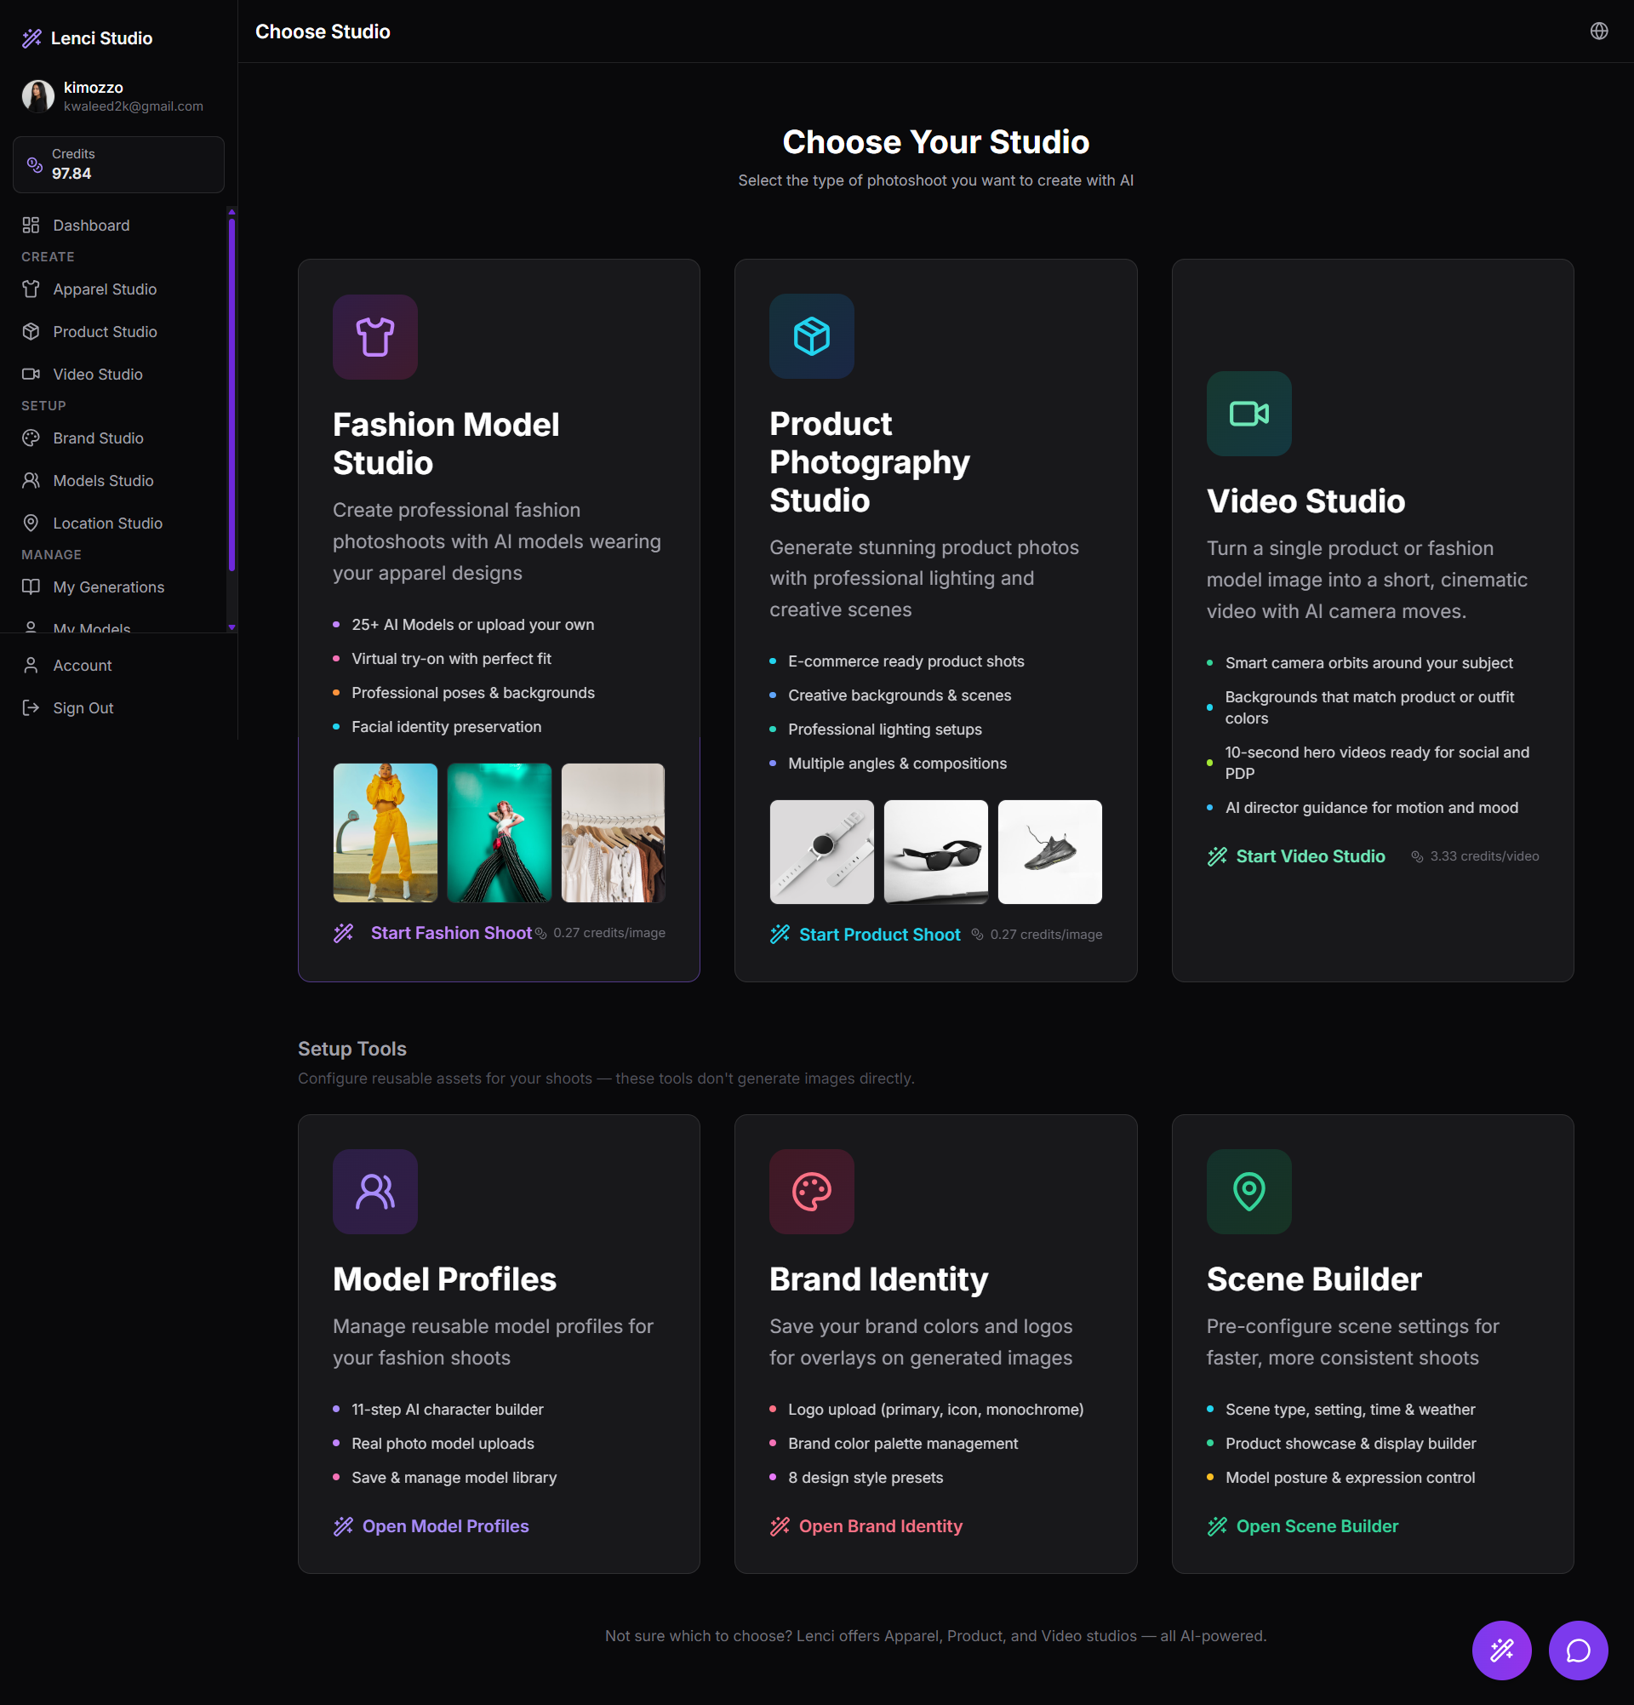Click the purple shirt Fashion Studio icon
The width and height of the screenshot is (1634, 1705).
click(374, 336)
